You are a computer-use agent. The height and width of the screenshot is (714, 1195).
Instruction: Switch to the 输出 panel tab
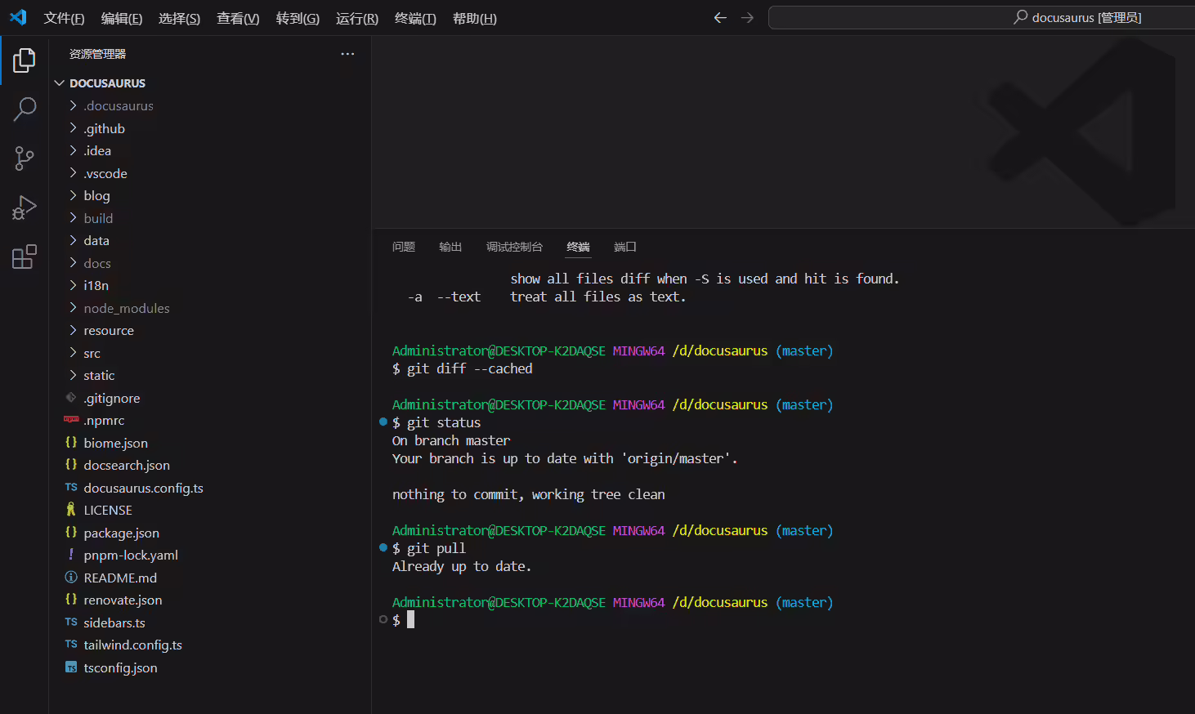(x=450, y=247)
